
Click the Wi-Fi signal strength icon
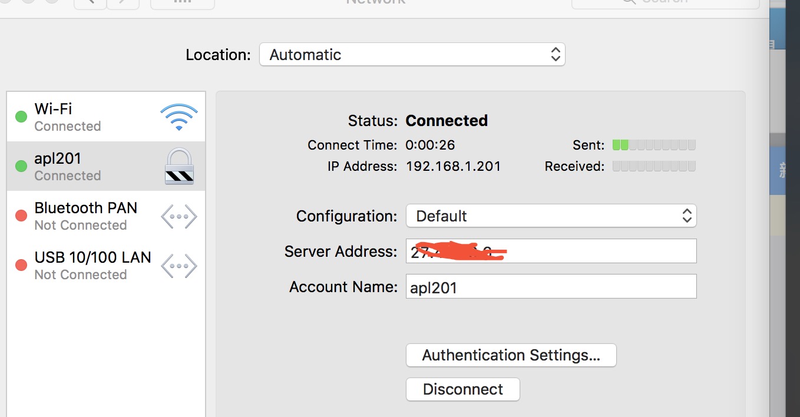point(178,117)
